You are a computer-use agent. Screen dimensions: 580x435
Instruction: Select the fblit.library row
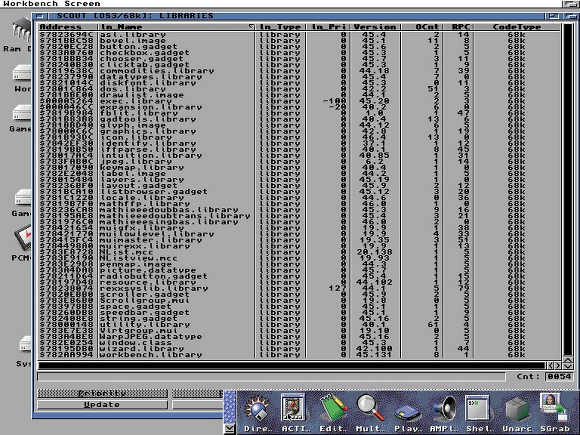tap(299, 113)
